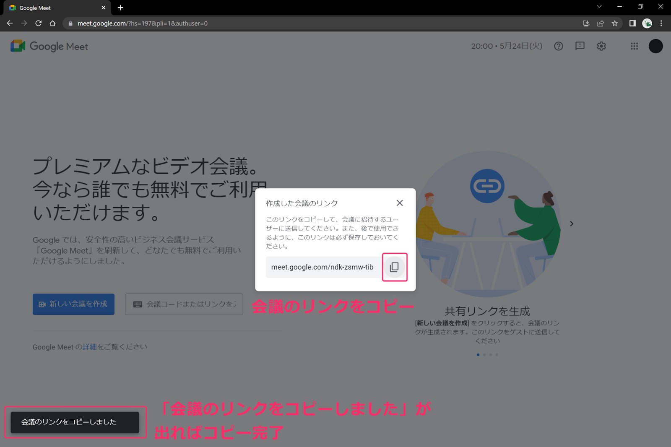Open Chrome three-dot menu
Image resolution: width=671 pixels, height=447 pixels.
click(x=661, y=23)
